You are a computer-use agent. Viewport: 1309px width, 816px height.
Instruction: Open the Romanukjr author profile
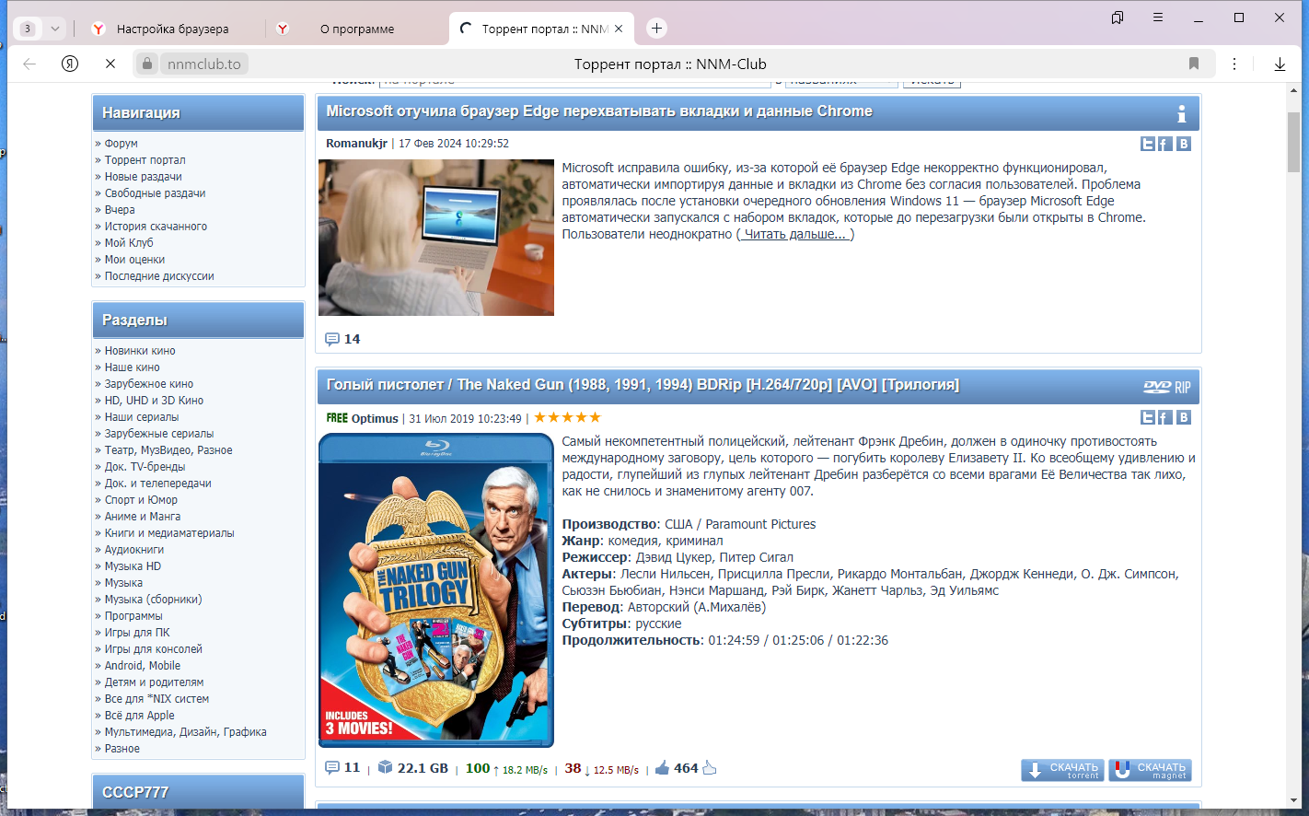click(356, 144)
